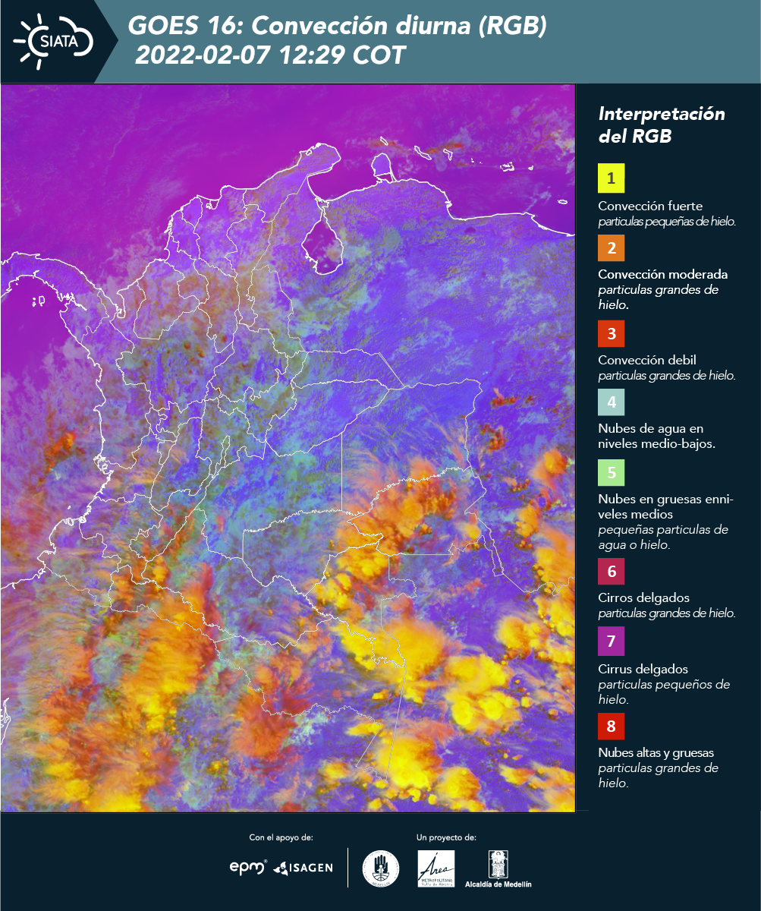Select the pale teal swatch numbered 4
This screenshot has width=761, height=911.
coord(611,402)
